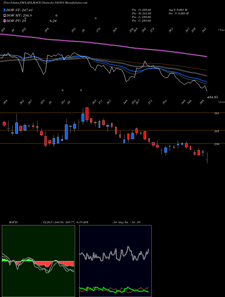Click the '6.24' value beside DOW PT

(53, 21)
